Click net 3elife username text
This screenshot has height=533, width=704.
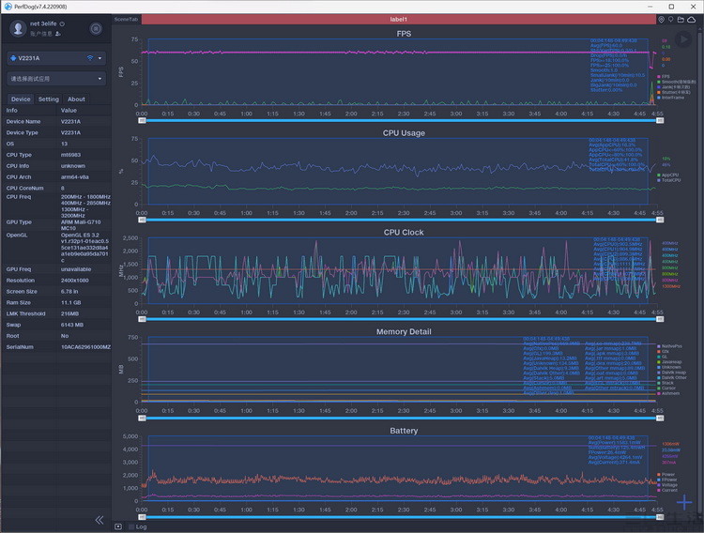[43, 23]
